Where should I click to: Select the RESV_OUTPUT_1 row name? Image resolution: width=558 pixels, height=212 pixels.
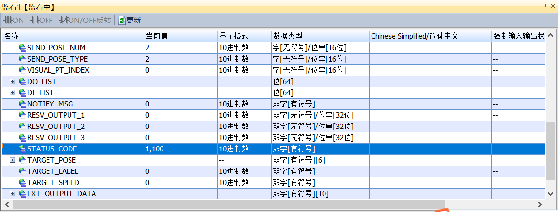[x=56, y=115]
